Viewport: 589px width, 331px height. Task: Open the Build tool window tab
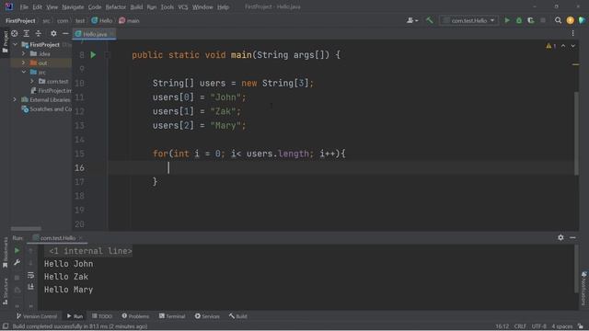point(238,316)
